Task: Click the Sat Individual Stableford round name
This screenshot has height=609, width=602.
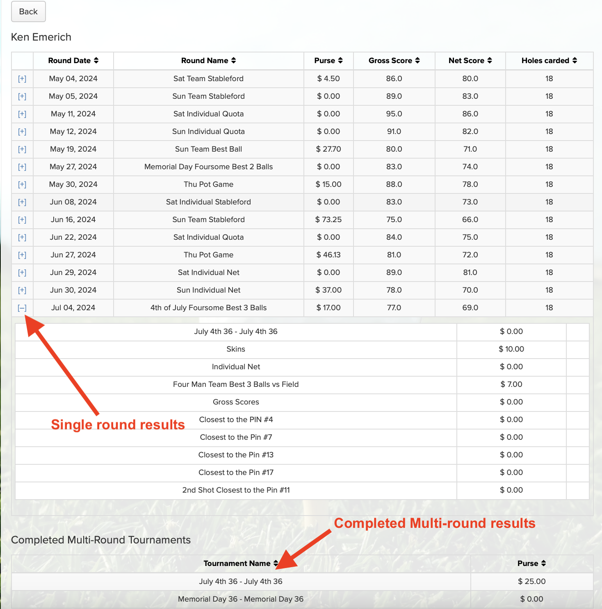Action: 208,202
